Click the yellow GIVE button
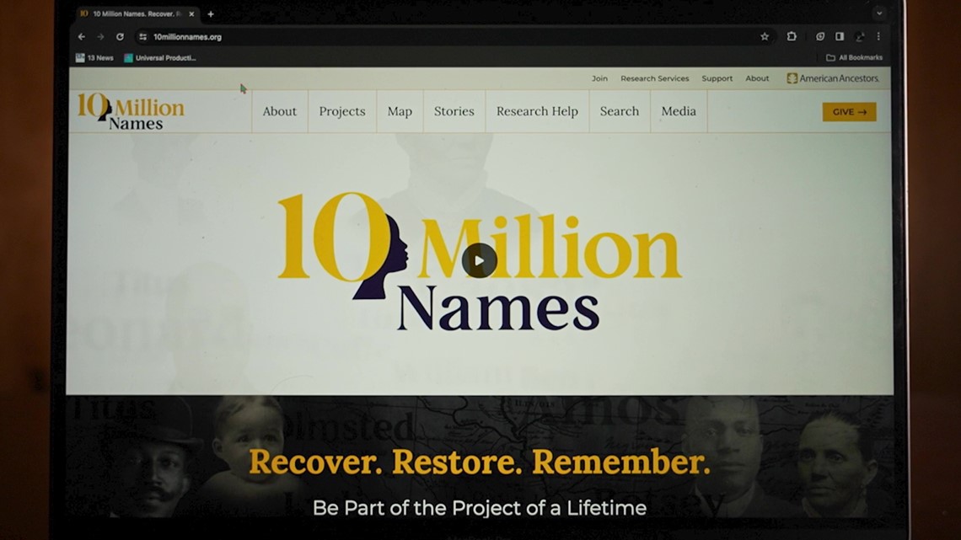This screenshot has height=540, width=961. tap(849, 111)
